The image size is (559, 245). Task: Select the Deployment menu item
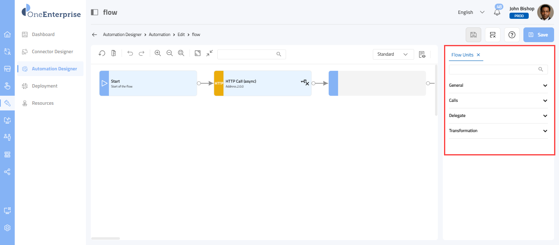pyautogui.click(x=45, y=86)
